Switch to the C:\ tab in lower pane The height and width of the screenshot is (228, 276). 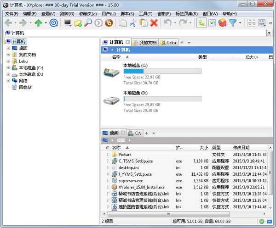click(x=135, y=133)
